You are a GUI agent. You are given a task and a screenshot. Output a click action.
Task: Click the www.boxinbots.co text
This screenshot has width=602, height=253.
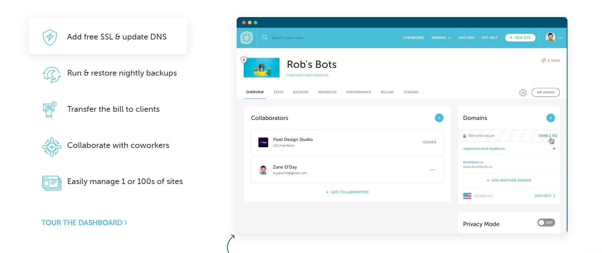click(478, 167)
